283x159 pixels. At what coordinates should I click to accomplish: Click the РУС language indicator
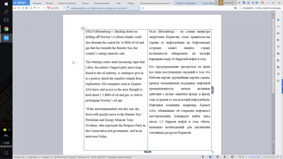(x=6, y=135)
